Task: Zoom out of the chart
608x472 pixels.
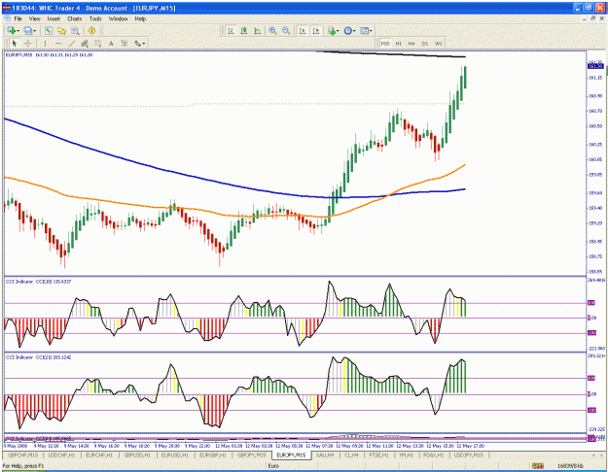Action: coord(286,30)
